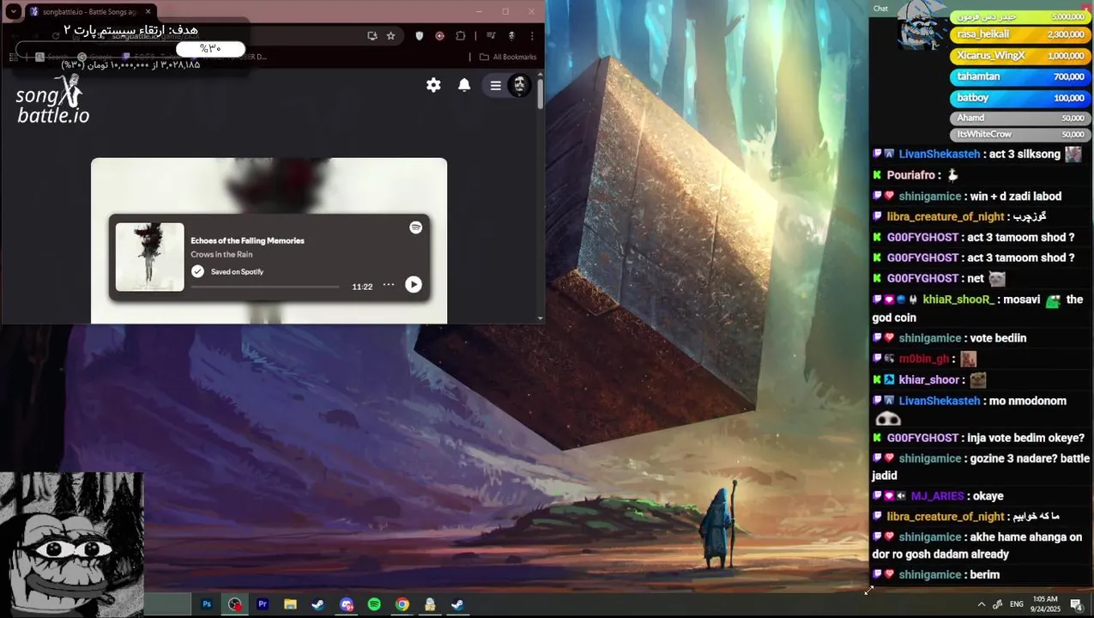The height and width of the screenshot is (618, 1094).
Task: Open Photoshop from the taskbar
Action: (207, 604)
